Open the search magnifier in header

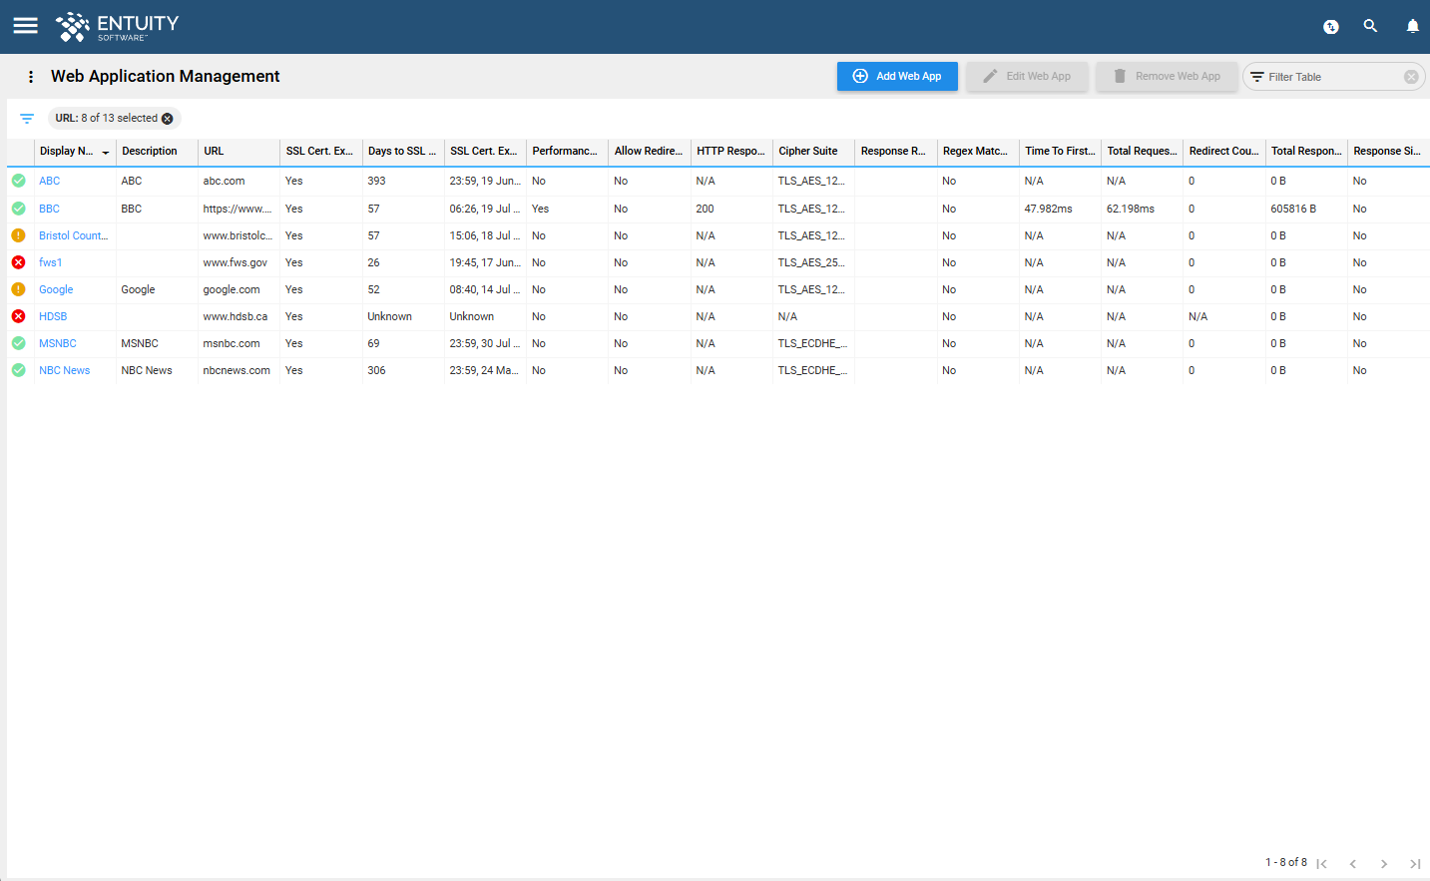1370,26
